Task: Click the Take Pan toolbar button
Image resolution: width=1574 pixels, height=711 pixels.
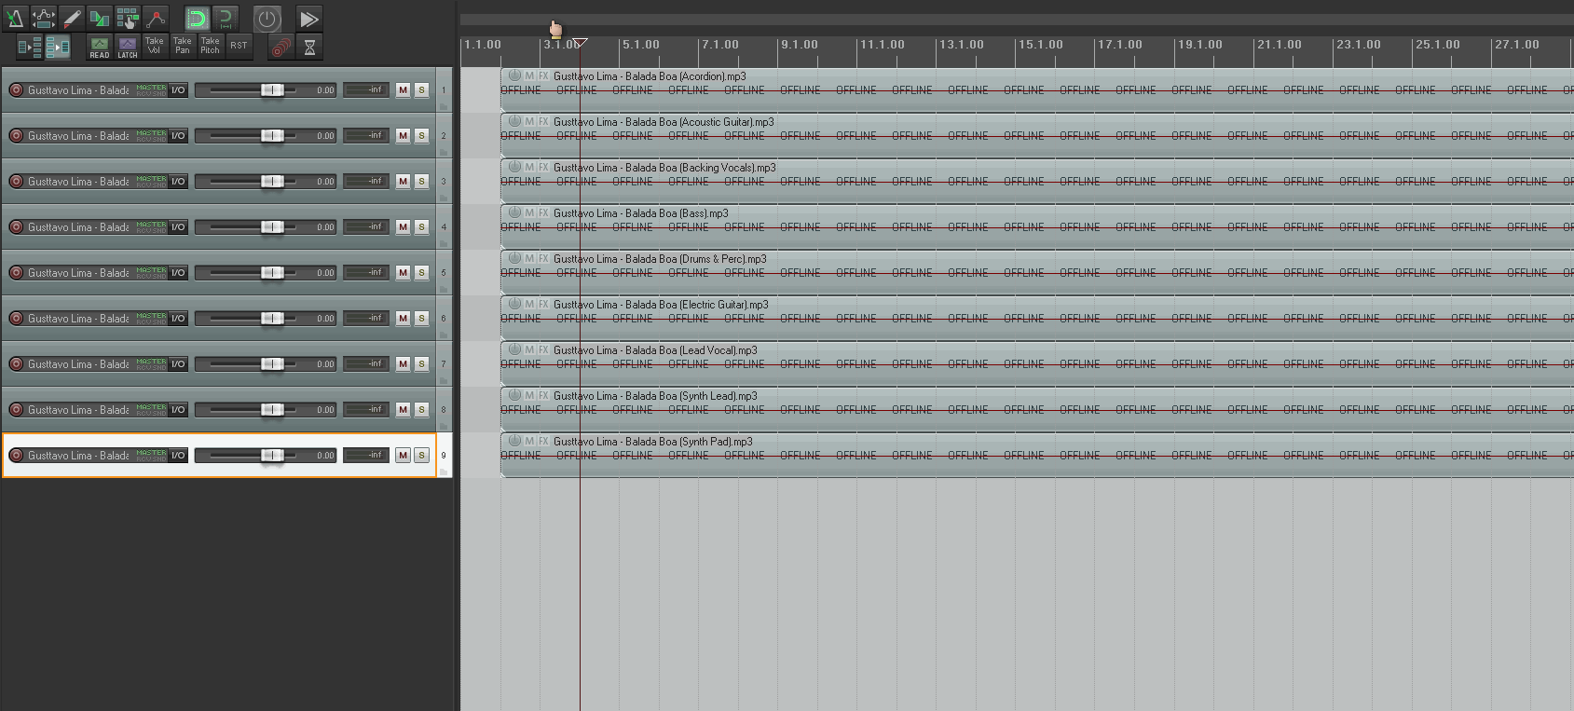Action: (183, 46)
